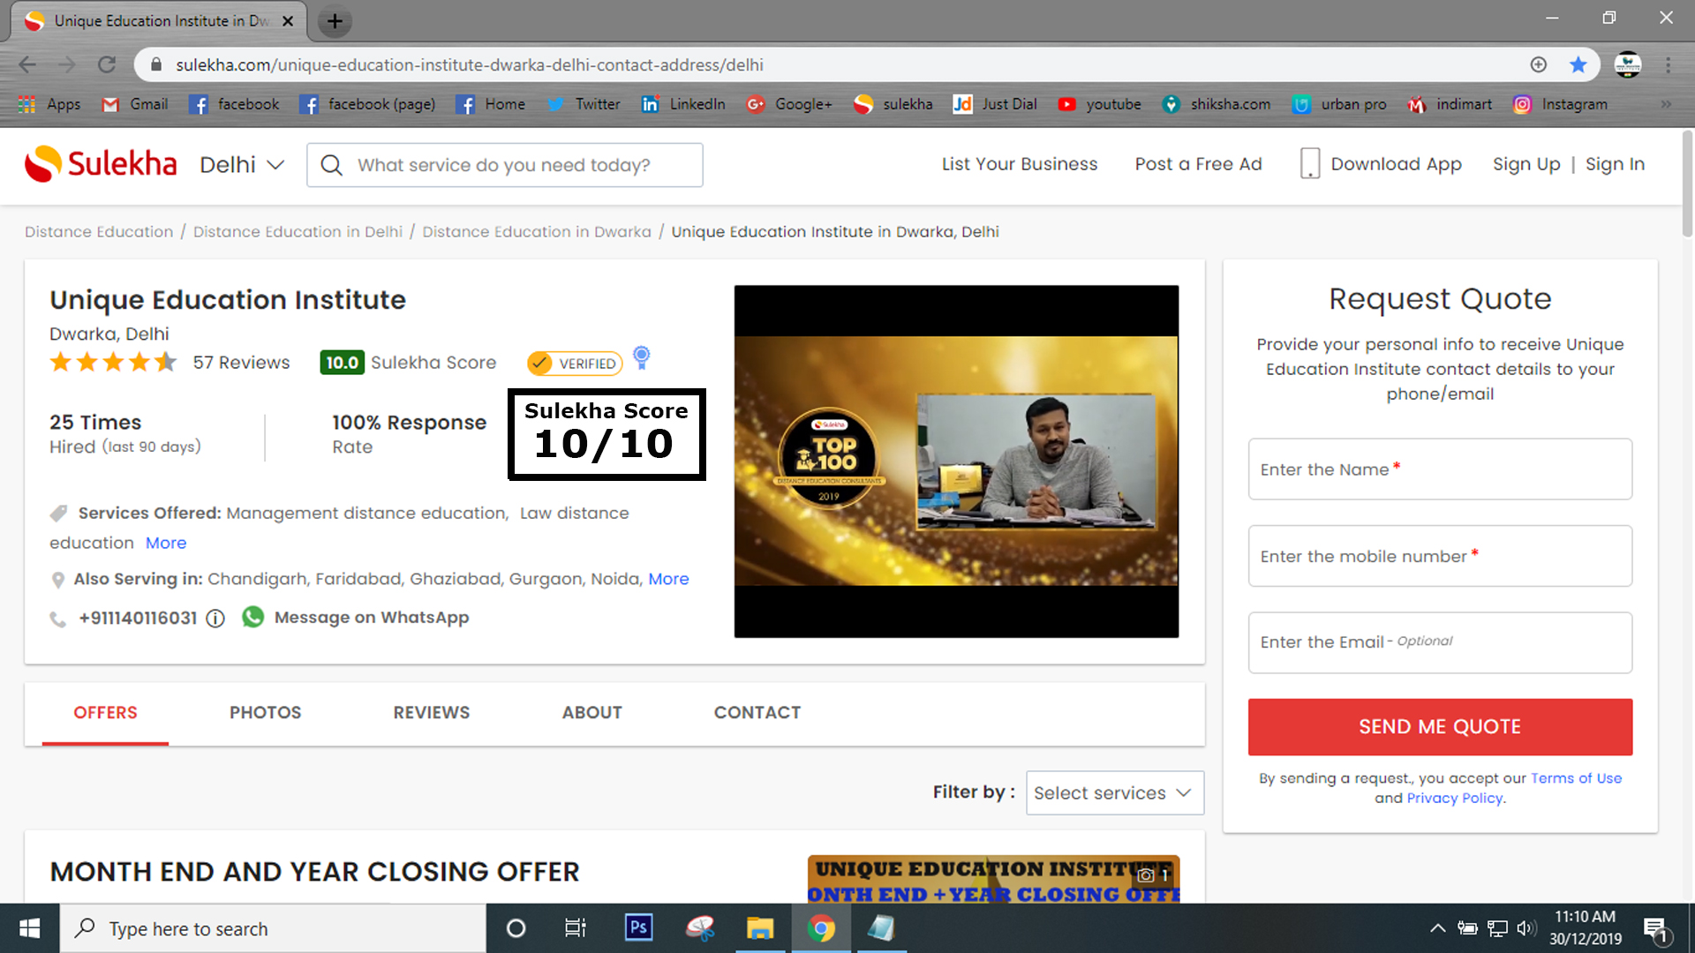
Task: Click the Download App phone icon
Action: (1309, 164)
